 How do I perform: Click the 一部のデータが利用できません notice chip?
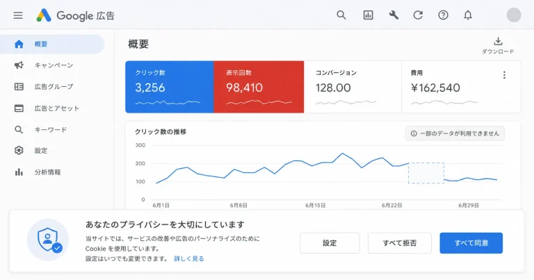click(455, 133)
